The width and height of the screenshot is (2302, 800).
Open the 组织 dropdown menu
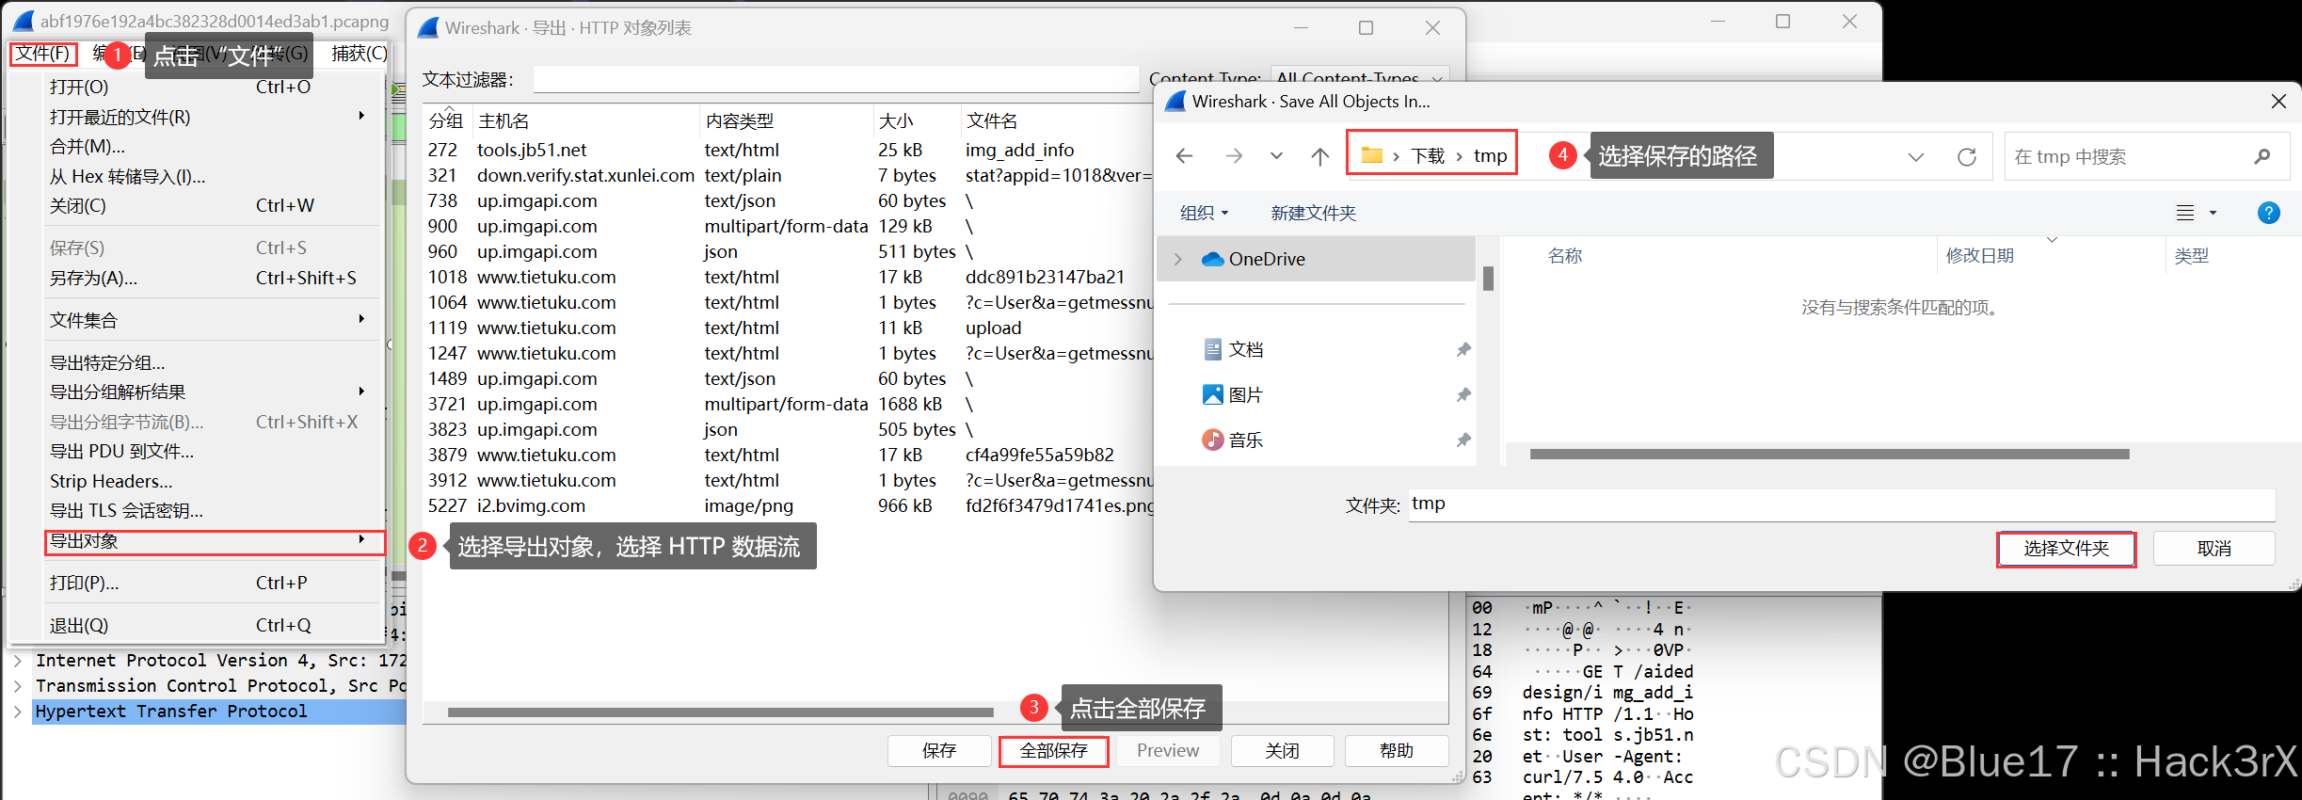1204,213
